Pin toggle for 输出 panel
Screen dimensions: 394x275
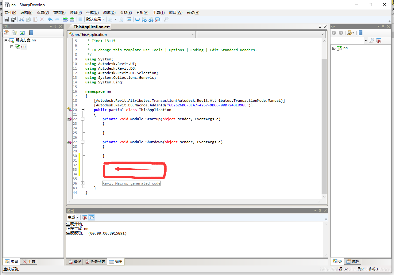(320, 211)
